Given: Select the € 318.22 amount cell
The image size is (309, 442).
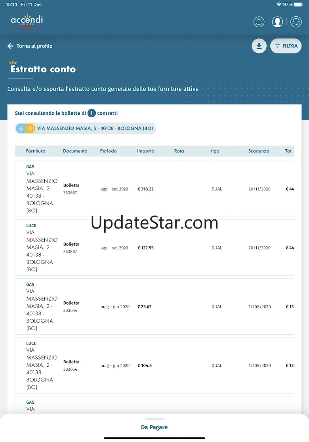Looking at the screenshot, I should click(145, 189).
